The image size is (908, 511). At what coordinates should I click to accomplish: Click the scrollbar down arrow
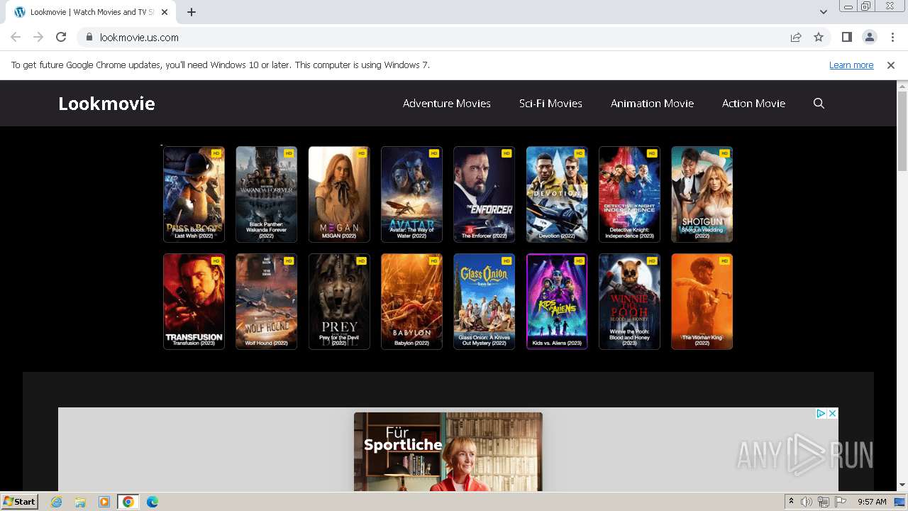(902, 485)
